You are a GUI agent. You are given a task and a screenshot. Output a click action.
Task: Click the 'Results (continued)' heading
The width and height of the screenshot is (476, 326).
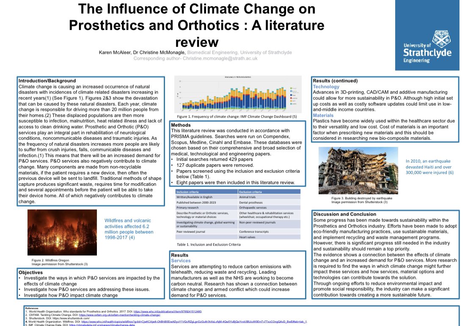pos(335,81)
